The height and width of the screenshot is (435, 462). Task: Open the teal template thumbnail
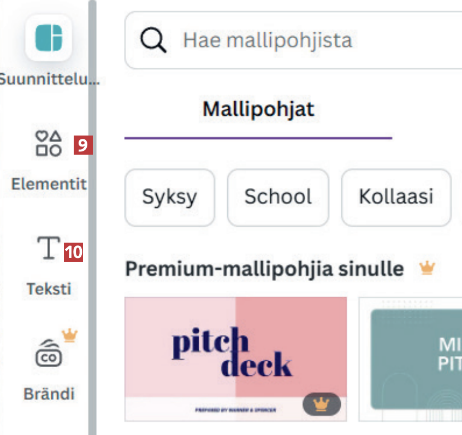point(415,358)
